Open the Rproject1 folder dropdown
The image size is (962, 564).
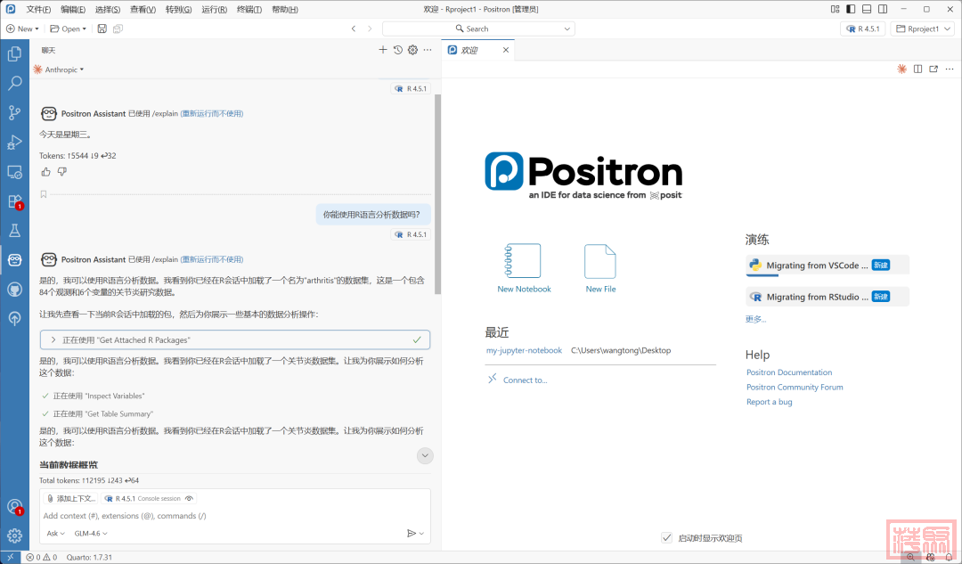923,29
